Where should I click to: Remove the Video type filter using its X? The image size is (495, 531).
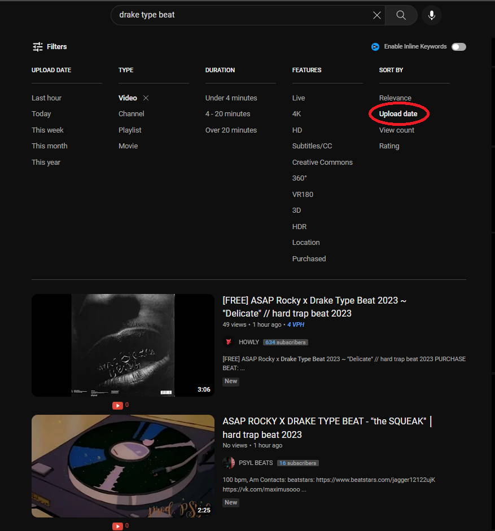click(x=146, y=98)
